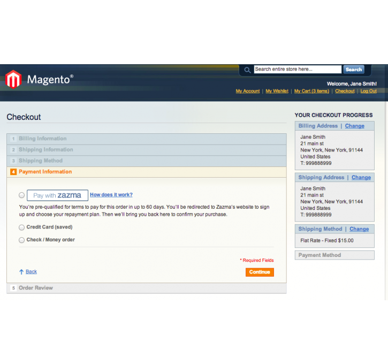Open My Wishlist from the top menu
The image size is (388, 364).
coord(277,92)
